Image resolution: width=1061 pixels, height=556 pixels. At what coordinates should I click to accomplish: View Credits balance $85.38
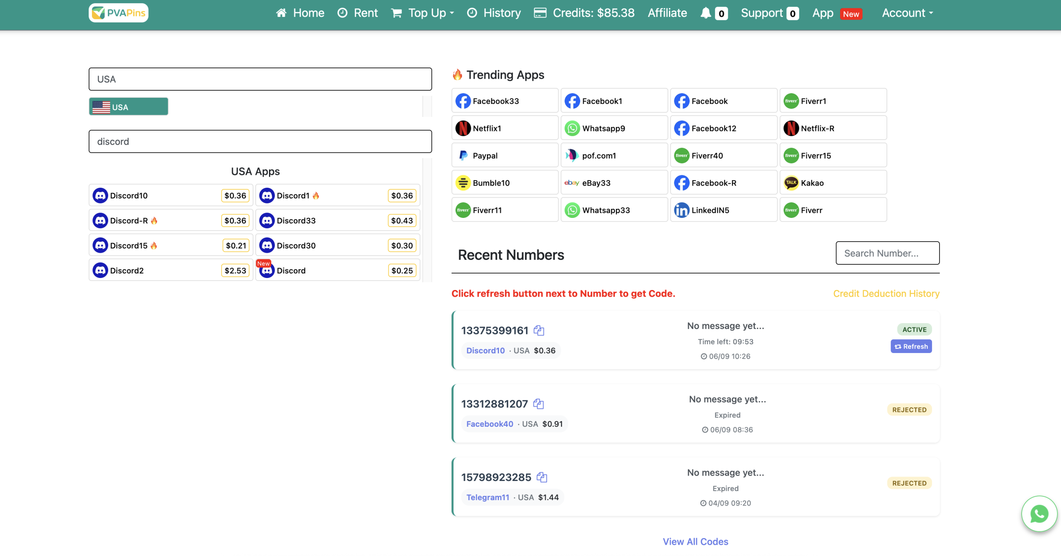coord(584,13)
